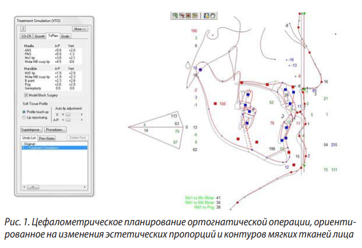Viewport: 362px width, 248px height.
Task: Click the value 113 in the triangle diagram
Action: 174,116
